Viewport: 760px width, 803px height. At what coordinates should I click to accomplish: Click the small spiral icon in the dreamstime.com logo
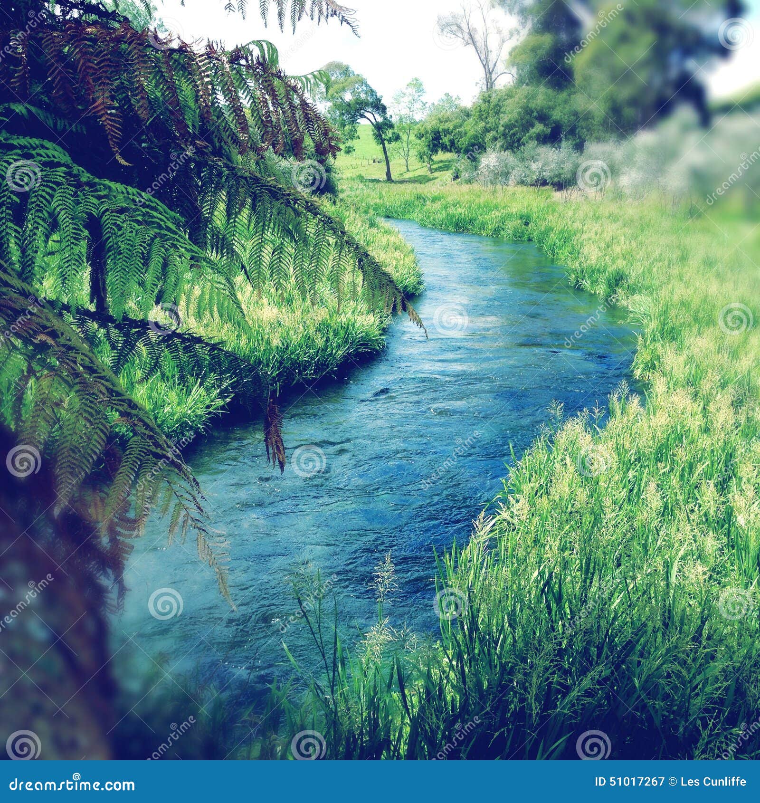[x=76, y=776]
